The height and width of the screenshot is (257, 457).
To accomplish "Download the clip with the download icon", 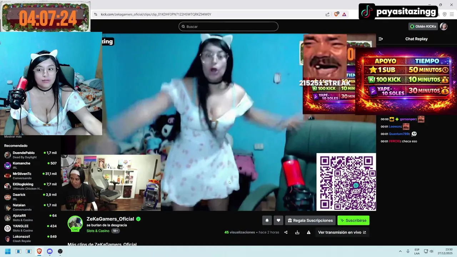I will (297, 232).
